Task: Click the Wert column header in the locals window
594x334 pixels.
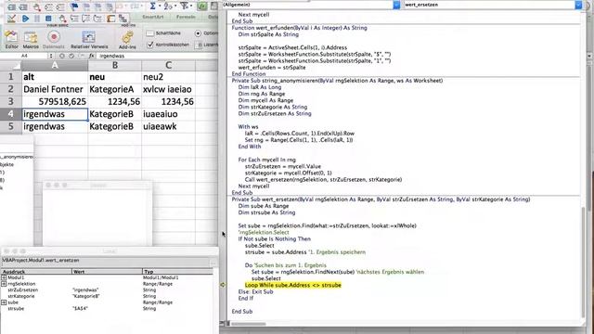Action: (x=108, y=272)
